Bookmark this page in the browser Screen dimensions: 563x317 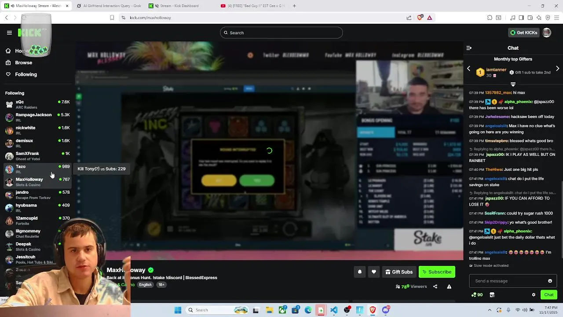click(112, 18)
